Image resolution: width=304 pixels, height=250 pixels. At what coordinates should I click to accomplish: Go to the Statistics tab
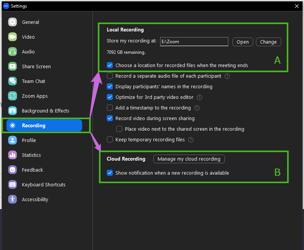[31, 155]
